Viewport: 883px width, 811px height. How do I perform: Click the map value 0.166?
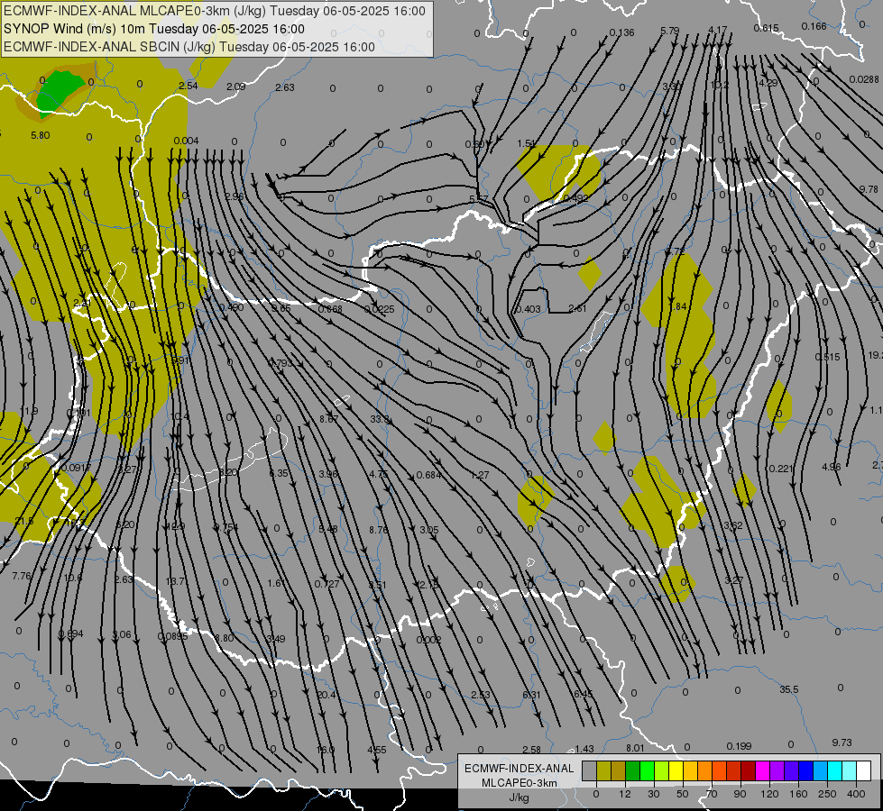click(x=814, y=26)
